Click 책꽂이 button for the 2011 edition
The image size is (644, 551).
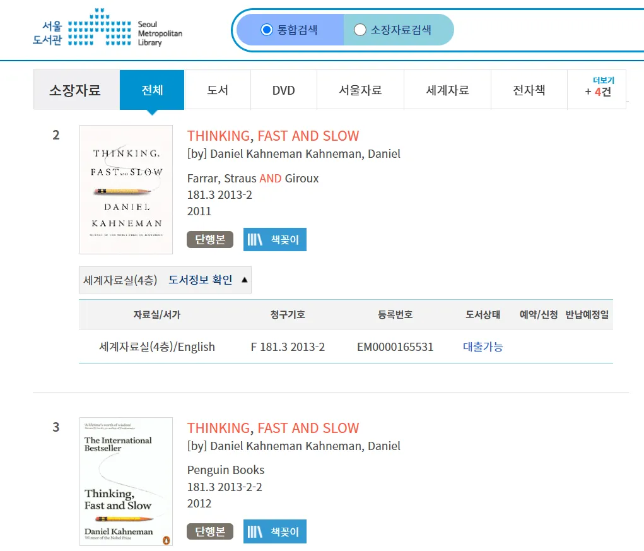coord(275,240)
